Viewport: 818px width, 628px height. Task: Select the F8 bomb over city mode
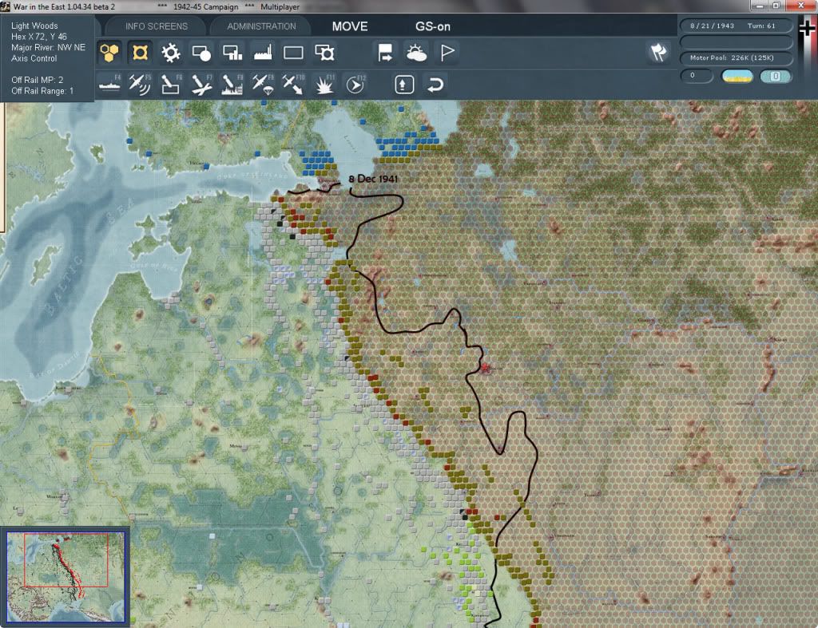tap(232, 85)
